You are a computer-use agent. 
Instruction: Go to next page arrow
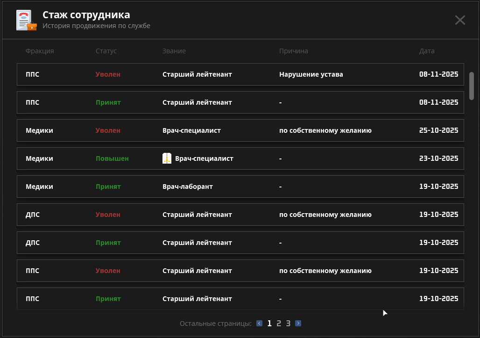click(298, 323)
